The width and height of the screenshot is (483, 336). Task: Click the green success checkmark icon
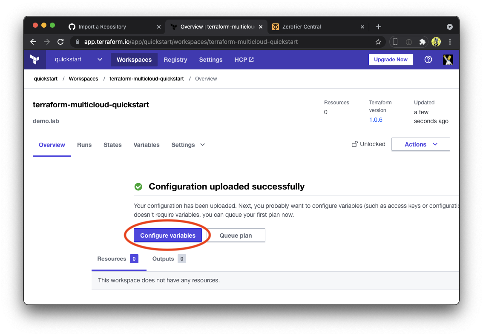[x=138, y=187]
